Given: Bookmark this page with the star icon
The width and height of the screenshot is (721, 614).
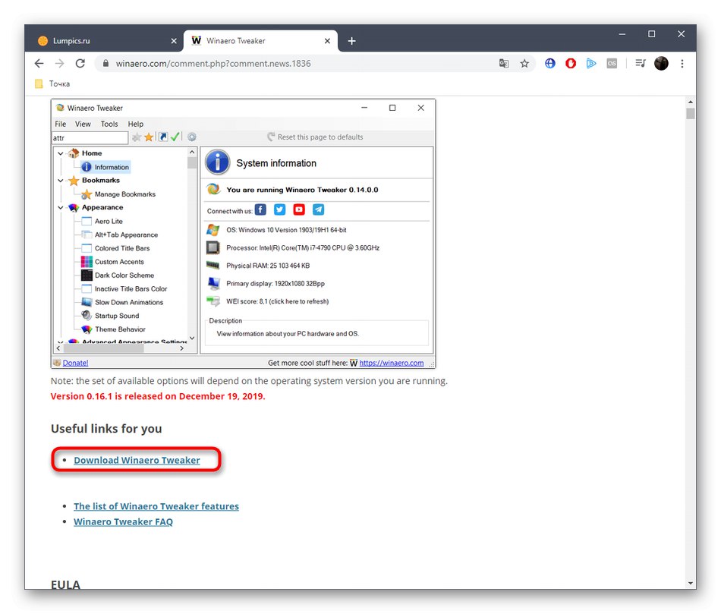Looking at the screenshot, I should 524,64.
